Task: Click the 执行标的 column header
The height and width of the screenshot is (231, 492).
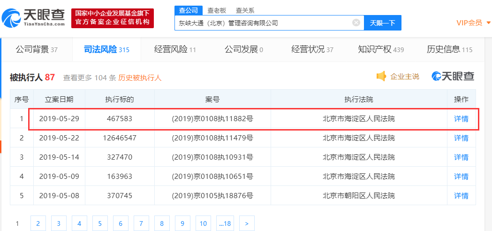Action: tap(120, 100)
